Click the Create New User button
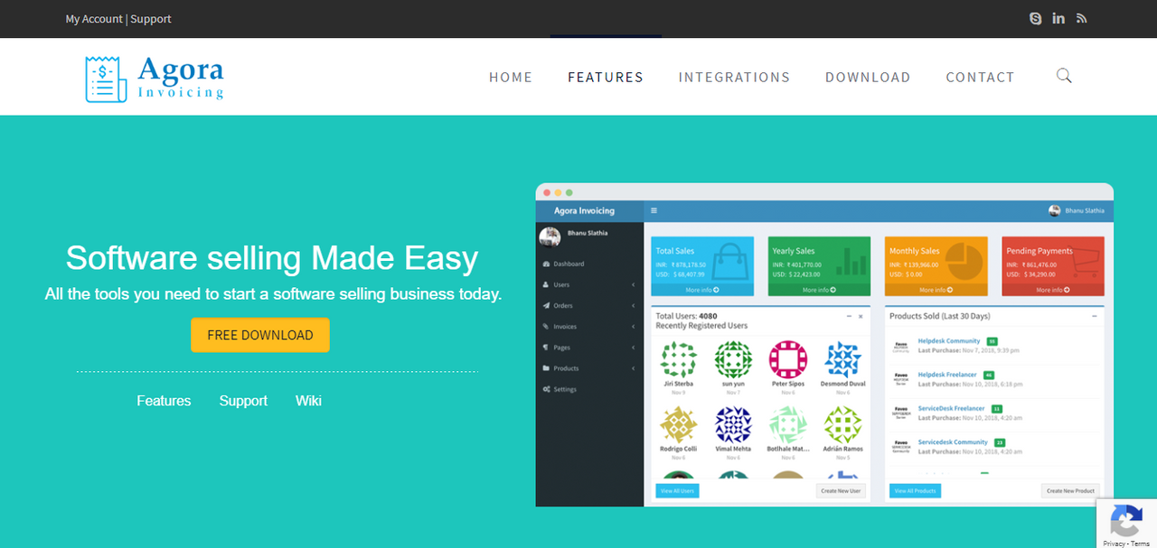Screen dimensions: 1157x548 coord(841,490)
